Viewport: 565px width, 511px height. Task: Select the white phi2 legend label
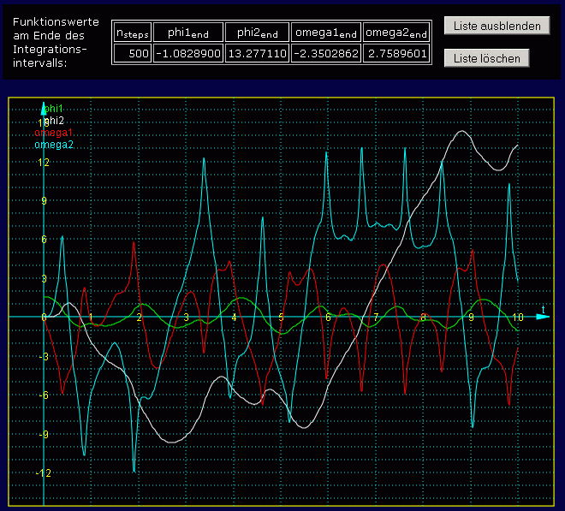(55, 121)
